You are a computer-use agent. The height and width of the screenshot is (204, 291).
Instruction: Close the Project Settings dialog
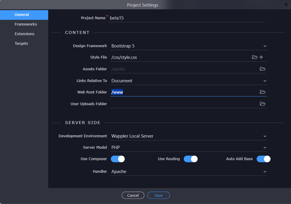[286, 5]
